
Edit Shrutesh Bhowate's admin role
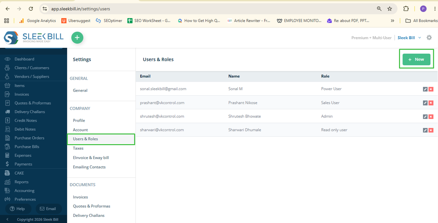(425, 116)
